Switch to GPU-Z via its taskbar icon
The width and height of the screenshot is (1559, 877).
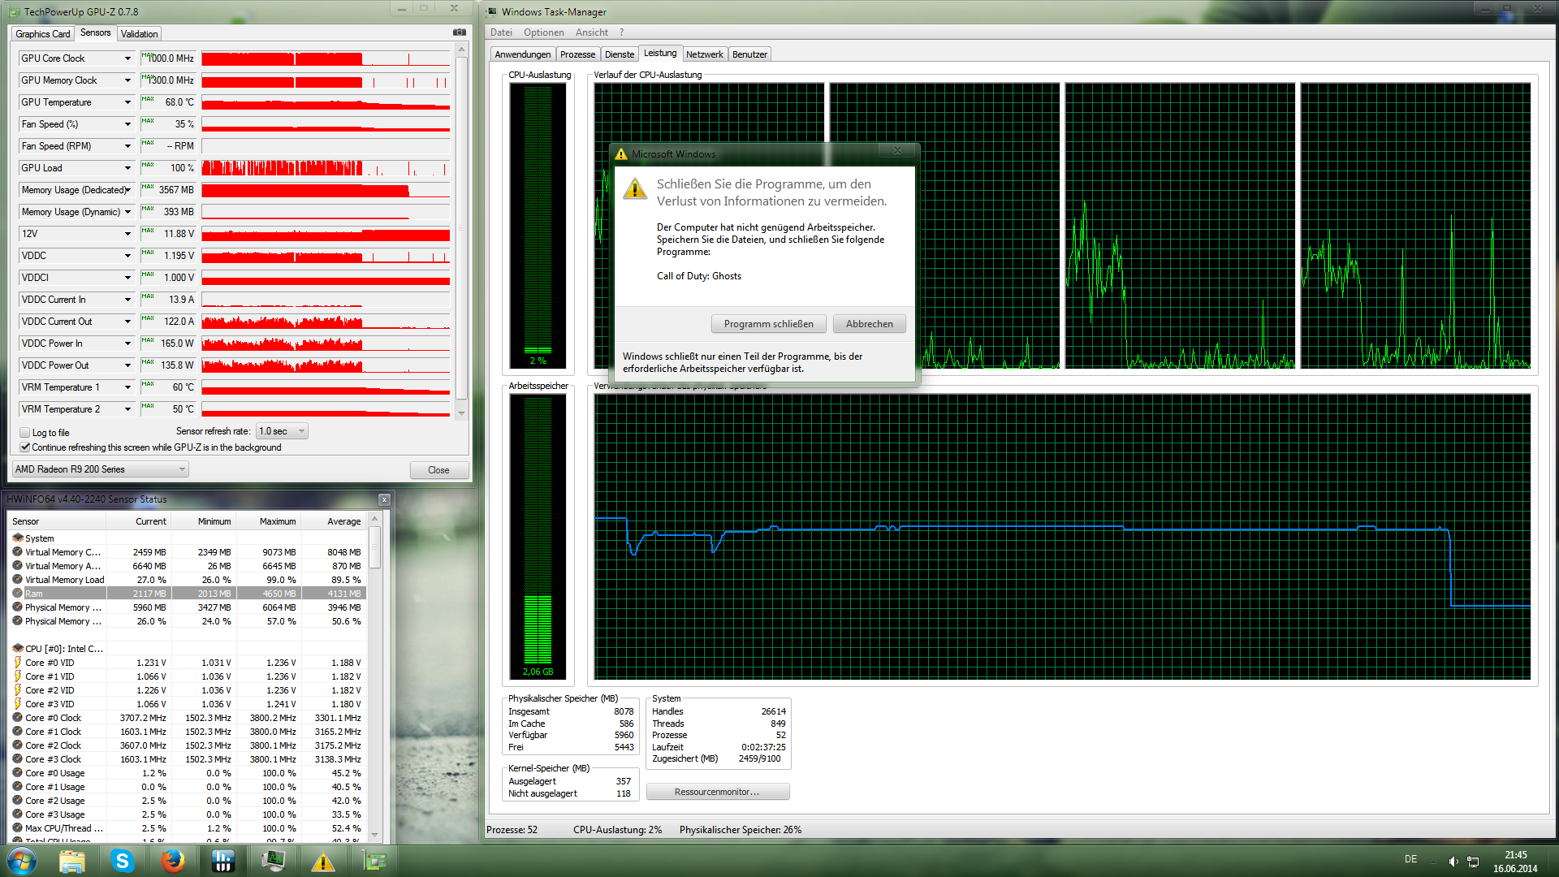click(374, 861)
